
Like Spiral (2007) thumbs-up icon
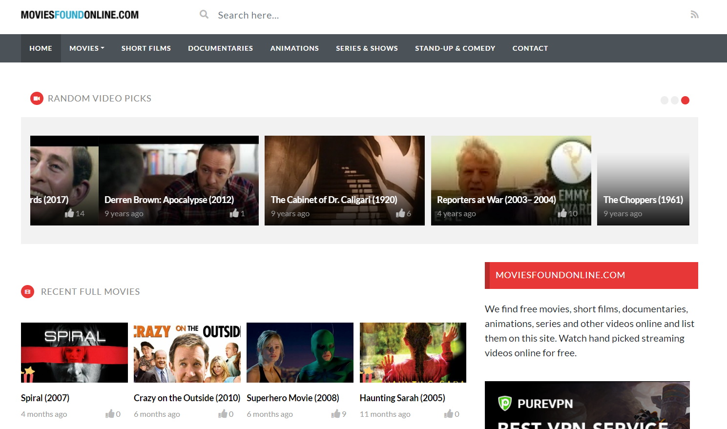pos(110,414)
